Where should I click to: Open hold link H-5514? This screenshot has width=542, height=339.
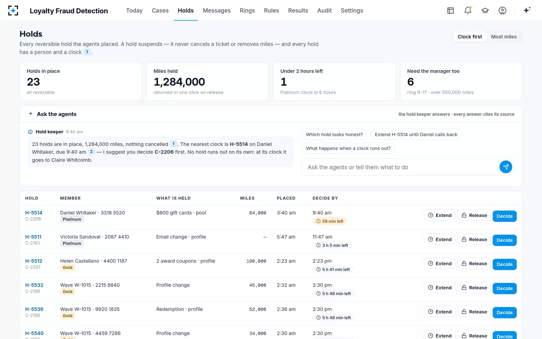[x=34, y=213]
